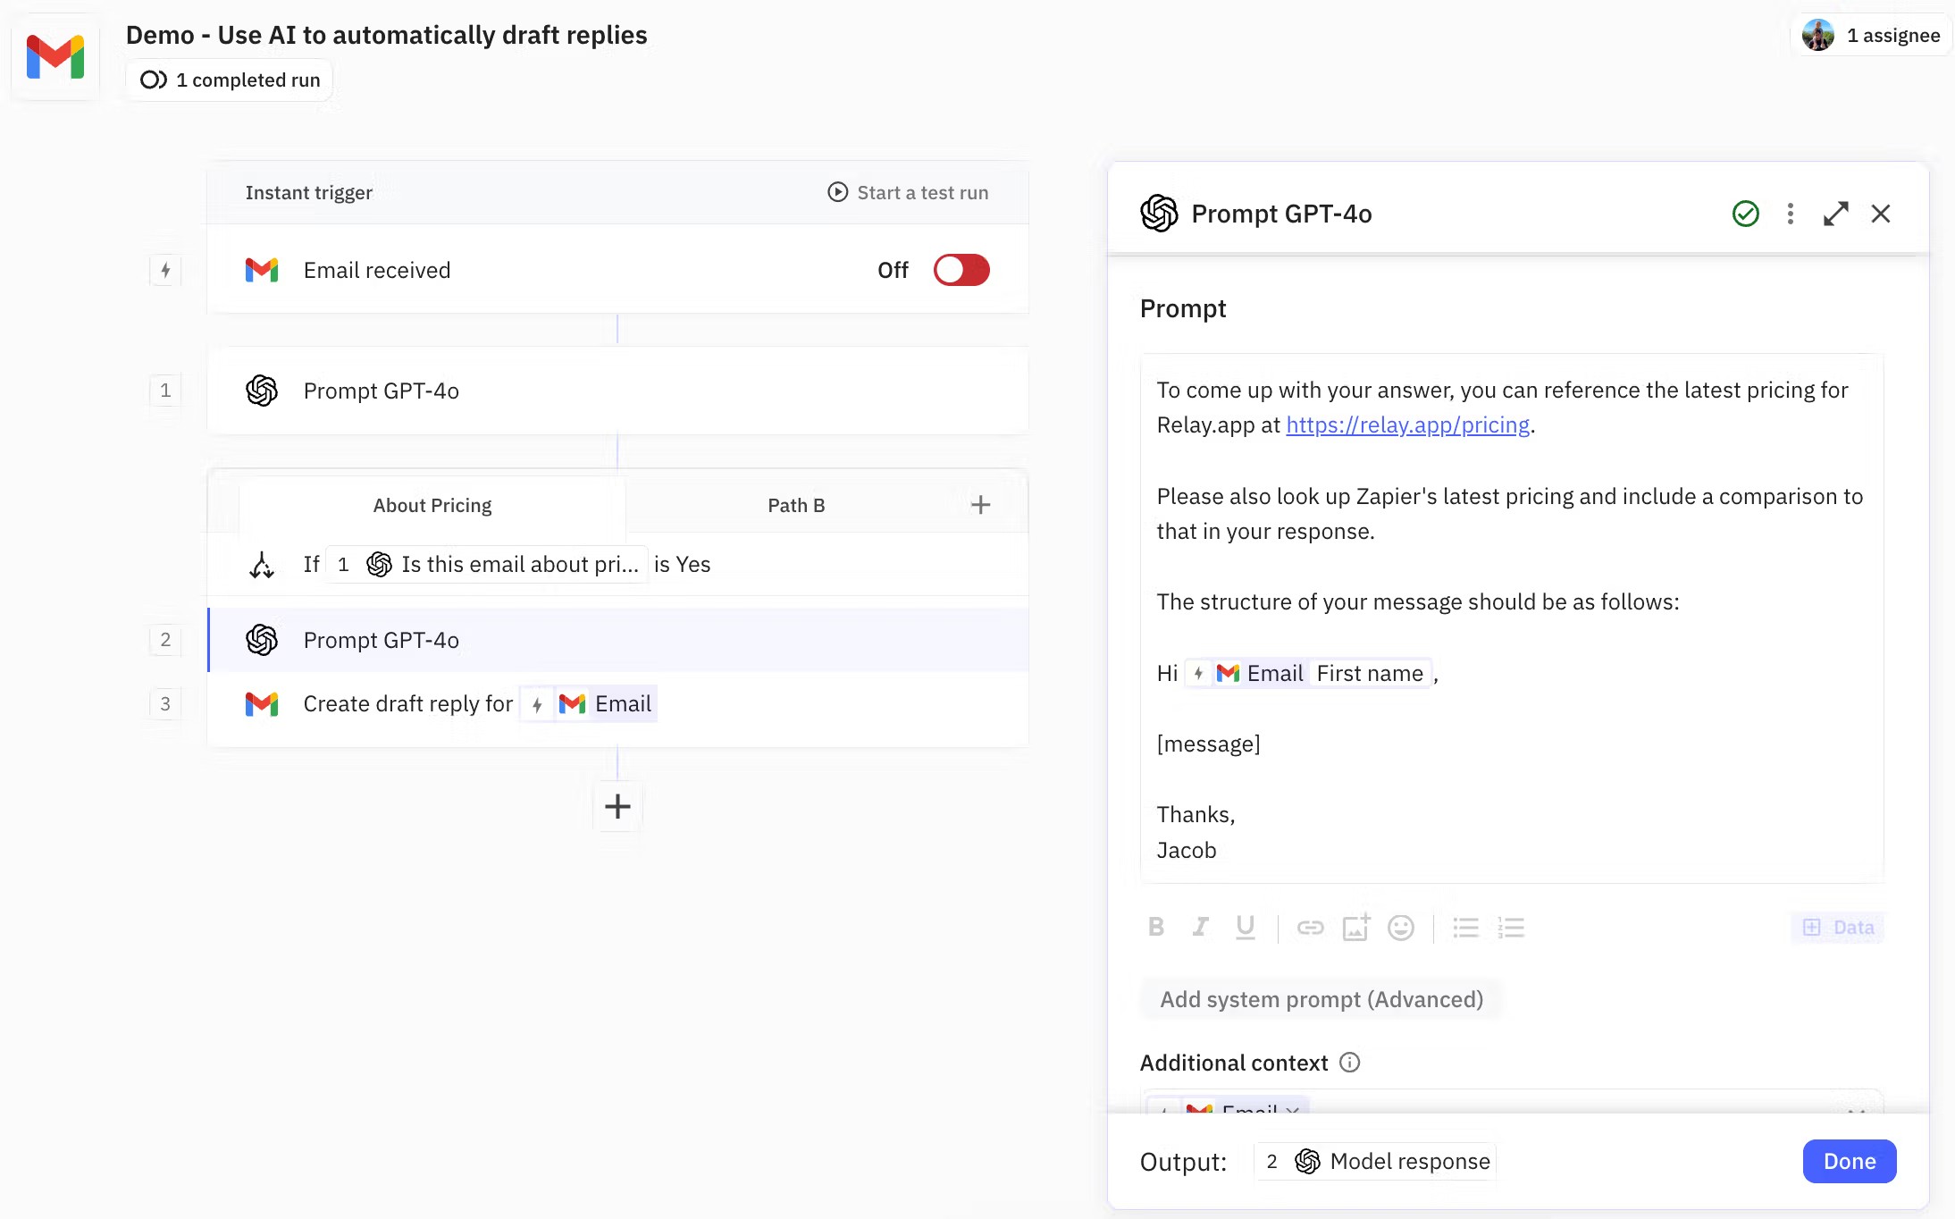This screenshot has height=1219, width=1955.
Task: Click the 'Thanks,' line in the prompt
Action: (x=1196, y=815)
